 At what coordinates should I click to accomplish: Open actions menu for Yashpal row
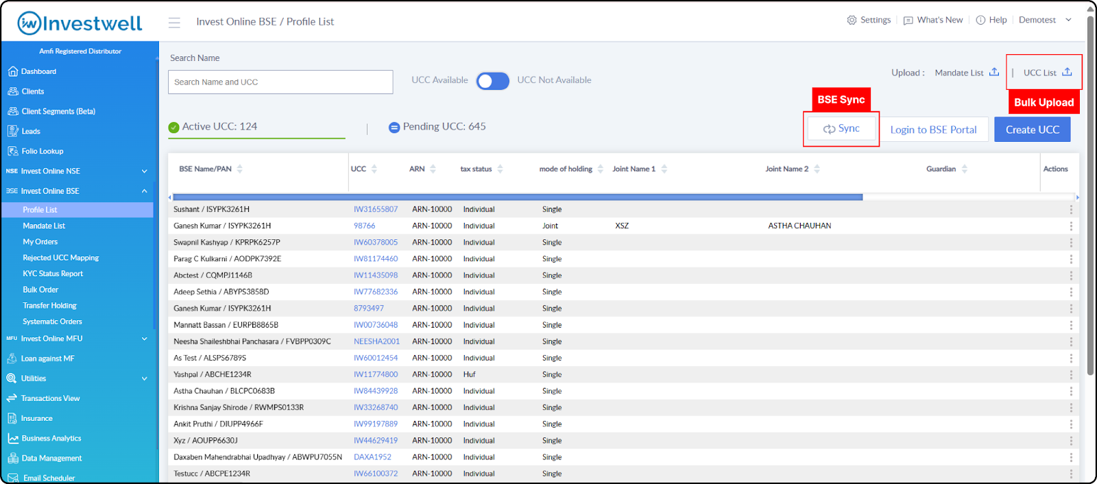click(x=1071, y=374)
